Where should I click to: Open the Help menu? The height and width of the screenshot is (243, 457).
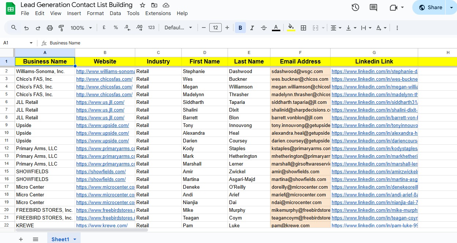tap(182, 13)
